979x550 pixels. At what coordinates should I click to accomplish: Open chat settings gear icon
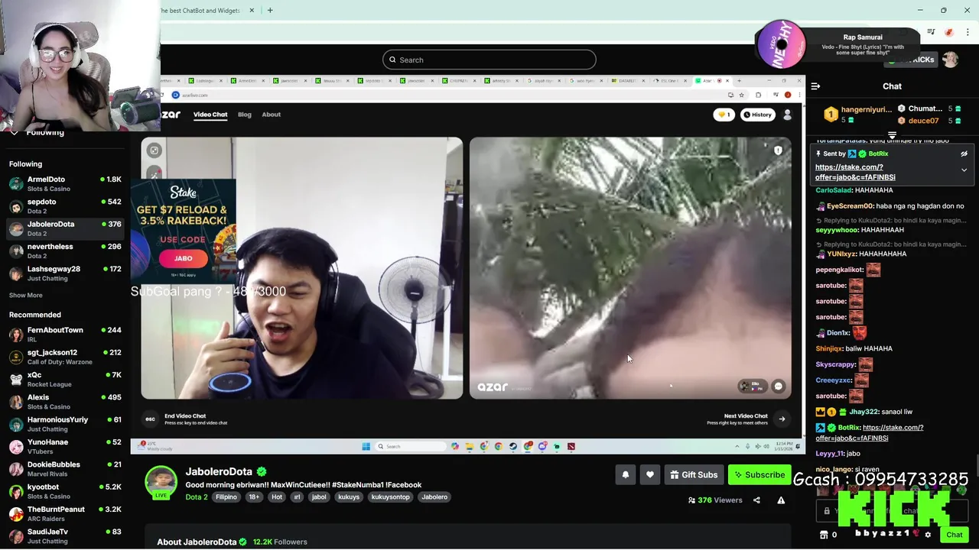click(928, 535)
